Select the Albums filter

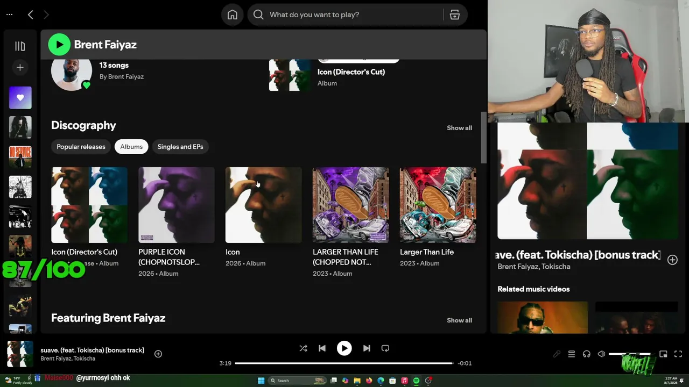click(x=131, y=147)
